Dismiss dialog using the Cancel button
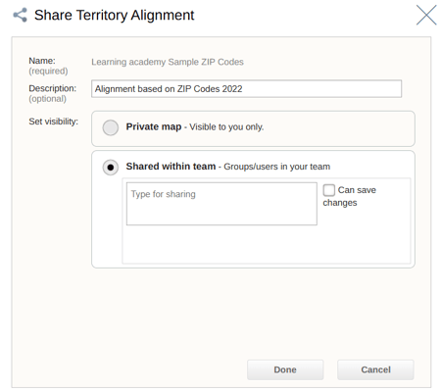 point(375,369)
